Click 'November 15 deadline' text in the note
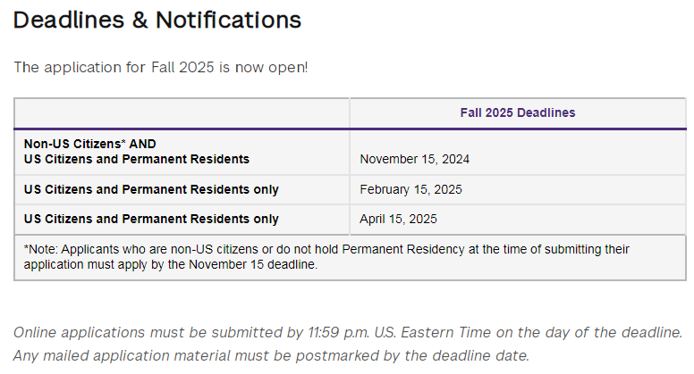The width and height of the screenshot is (694, 374). pyautogui.click(x=253, y=264)
